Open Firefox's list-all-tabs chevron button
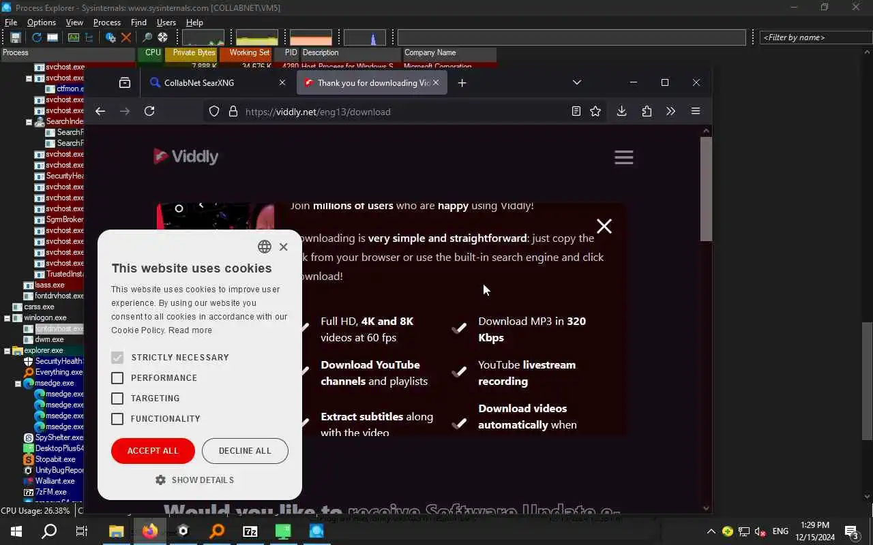This screenshot has height=545, width=873. click(x=577, y=82)
